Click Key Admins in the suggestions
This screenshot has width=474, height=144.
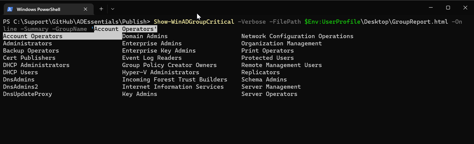pyautogui.click(x=139, y=94)
